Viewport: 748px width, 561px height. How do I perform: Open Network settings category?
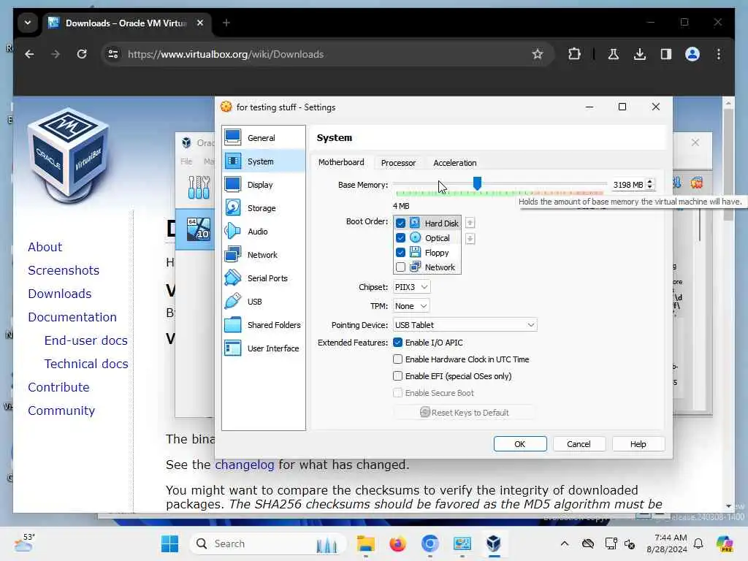pos(263,255)
